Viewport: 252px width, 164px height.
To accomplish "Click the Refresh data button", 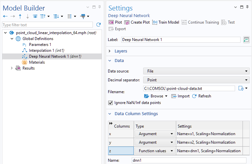I will point(202,96).
